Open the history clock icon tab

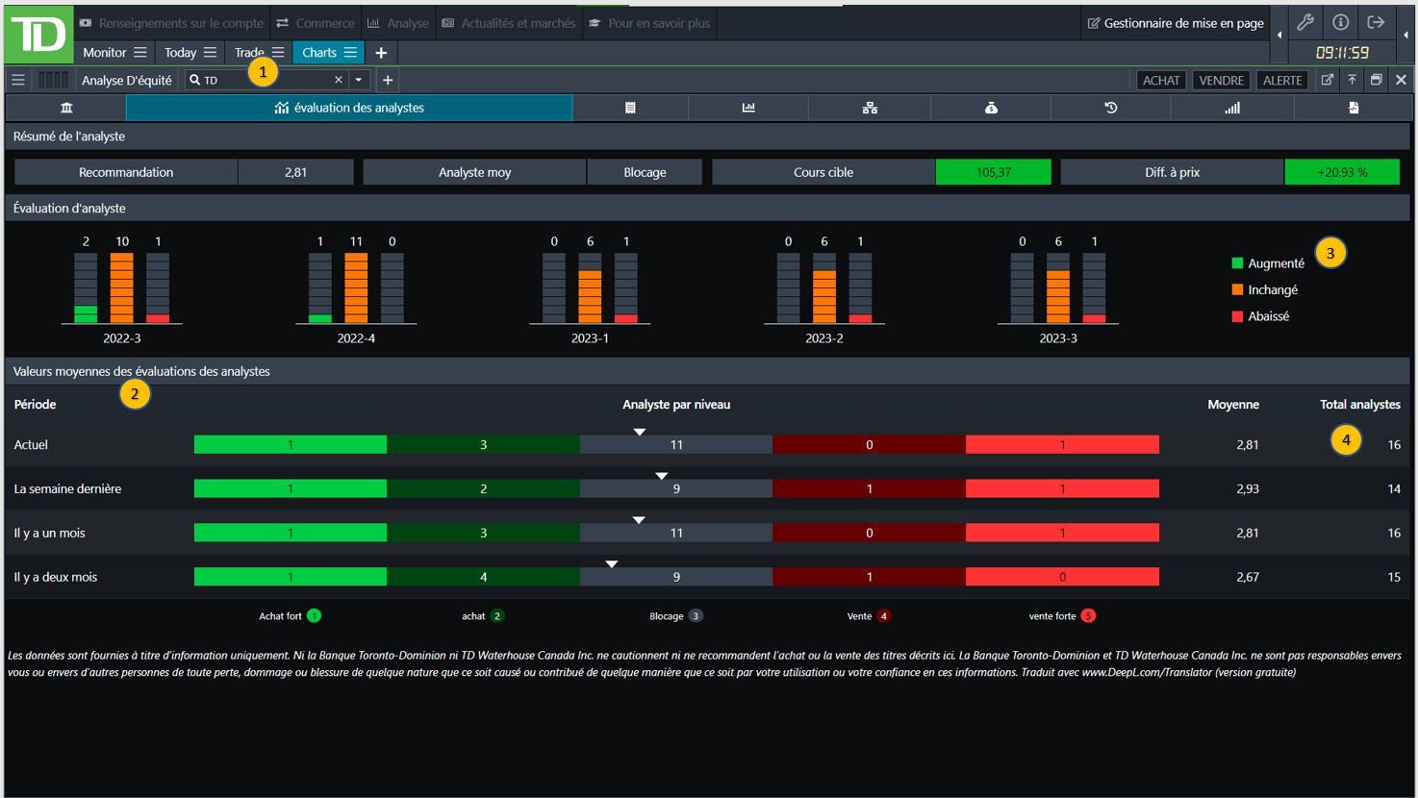1110,108
